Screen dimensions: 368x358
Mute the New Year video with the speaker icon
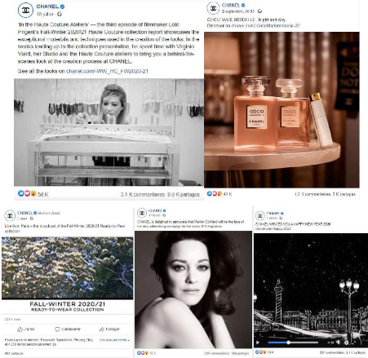pos(338,343)
